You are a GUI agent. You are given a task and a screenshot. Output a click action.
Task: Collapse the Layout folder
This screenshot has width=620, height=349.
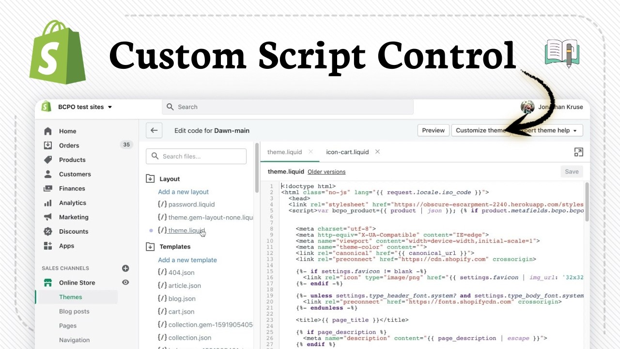[x=150, y=179]
